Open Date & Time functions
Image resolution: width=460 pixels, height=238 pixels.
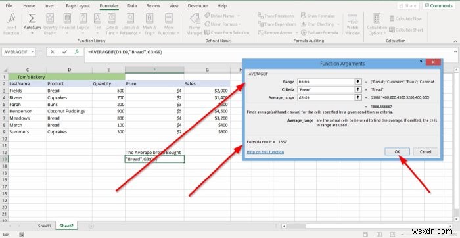click(x=112, y=24)
